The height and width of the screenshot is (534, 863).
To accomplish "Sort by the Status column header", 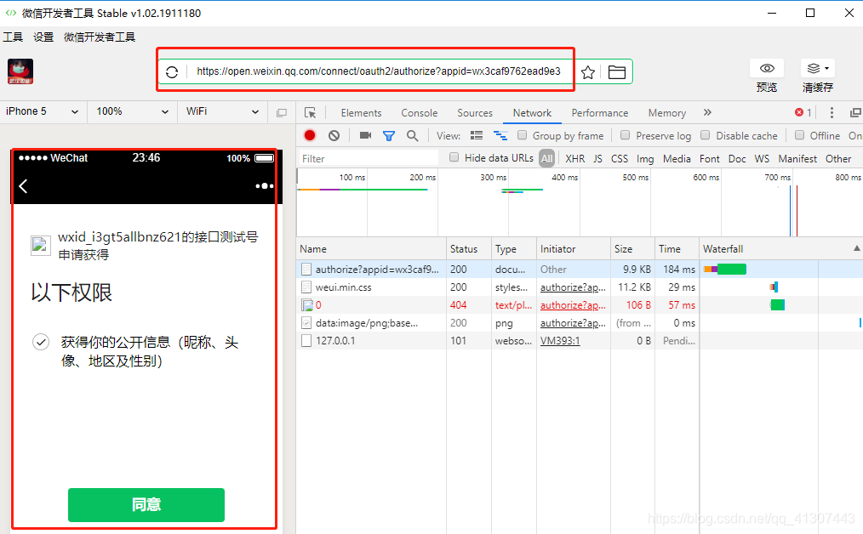I will 469,248.
